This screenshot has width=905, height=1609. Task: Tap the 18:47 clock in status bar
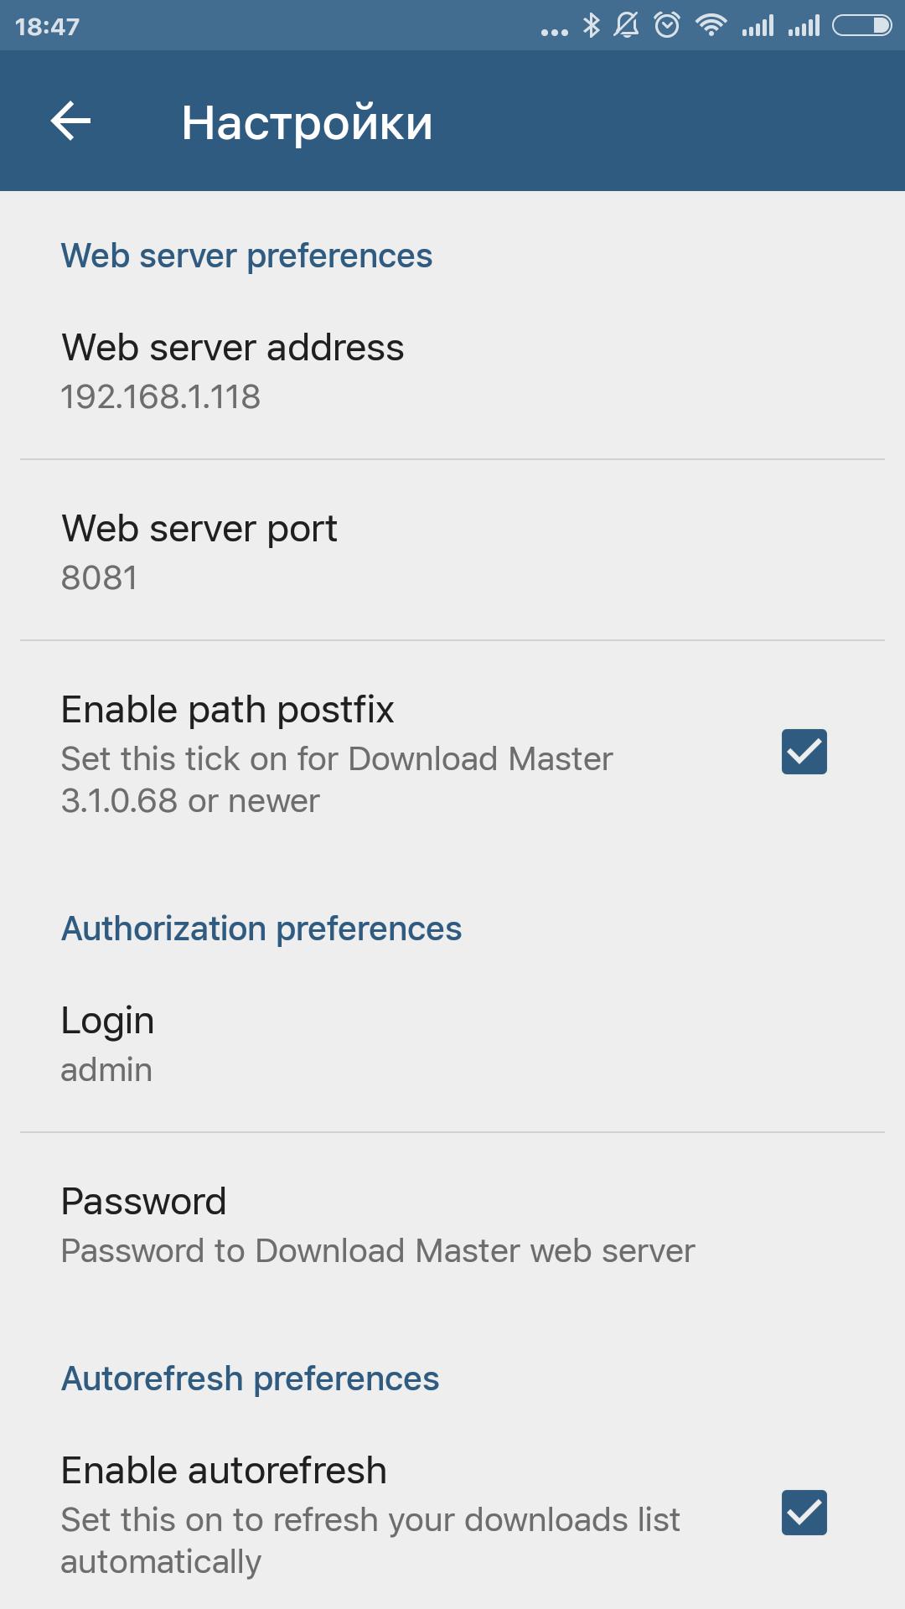46,27
